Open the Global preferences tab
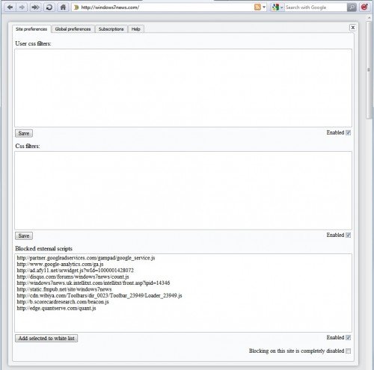This screenshot has width=374, height=370. click(x=73, y=29)
